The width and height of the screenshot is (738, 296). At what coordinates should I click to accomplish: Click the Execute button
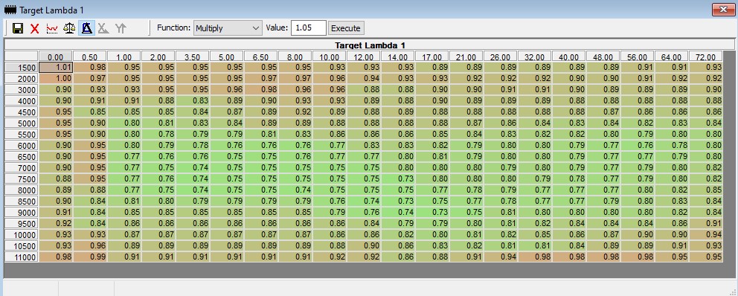click(x=346, y=28)
